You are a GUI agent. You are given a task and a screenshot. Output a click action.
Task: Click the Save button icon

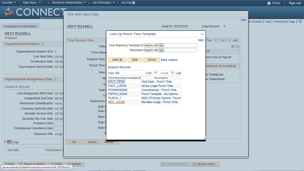pos(6,164)
